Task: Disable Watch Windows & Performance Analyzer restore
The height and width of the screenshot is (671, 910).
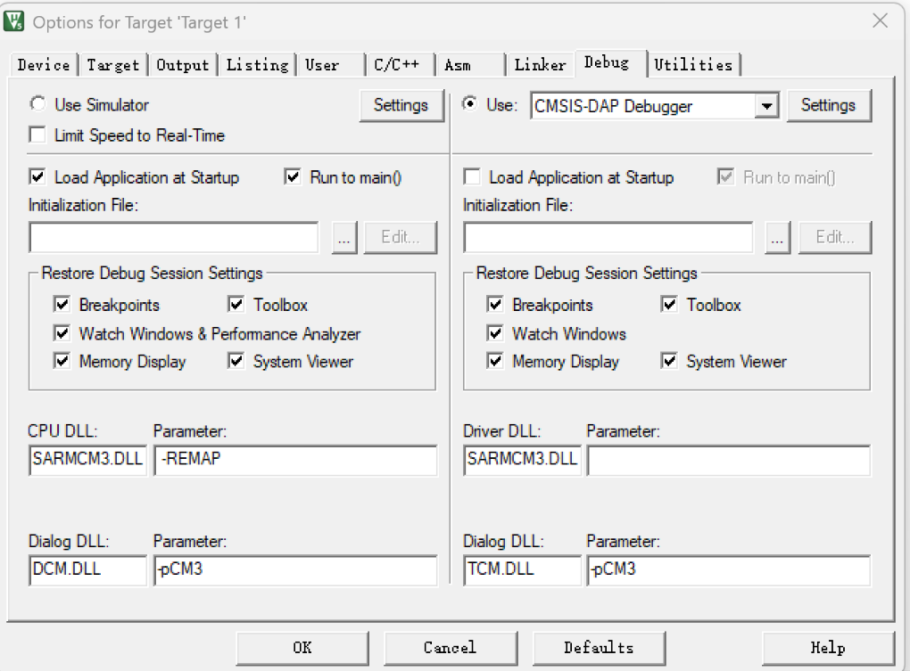Action: (62, 333)
